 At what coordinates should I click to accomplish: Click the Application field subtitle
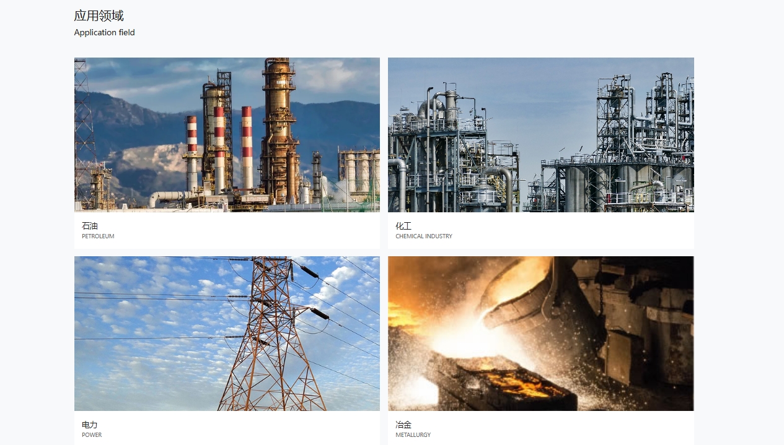(x=104, y=32)
